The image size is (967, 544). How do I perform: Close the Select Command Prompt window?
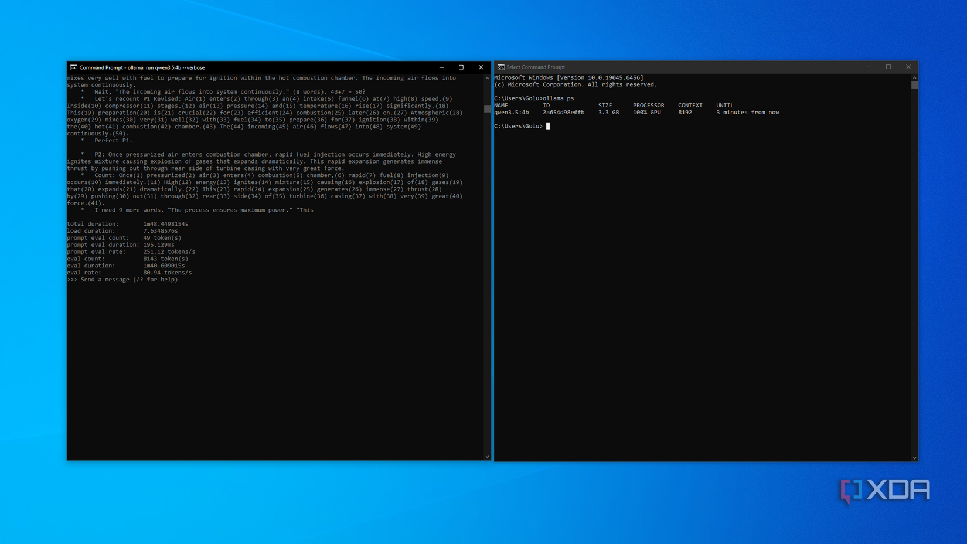pyautogui.click(x=908, y=67)
